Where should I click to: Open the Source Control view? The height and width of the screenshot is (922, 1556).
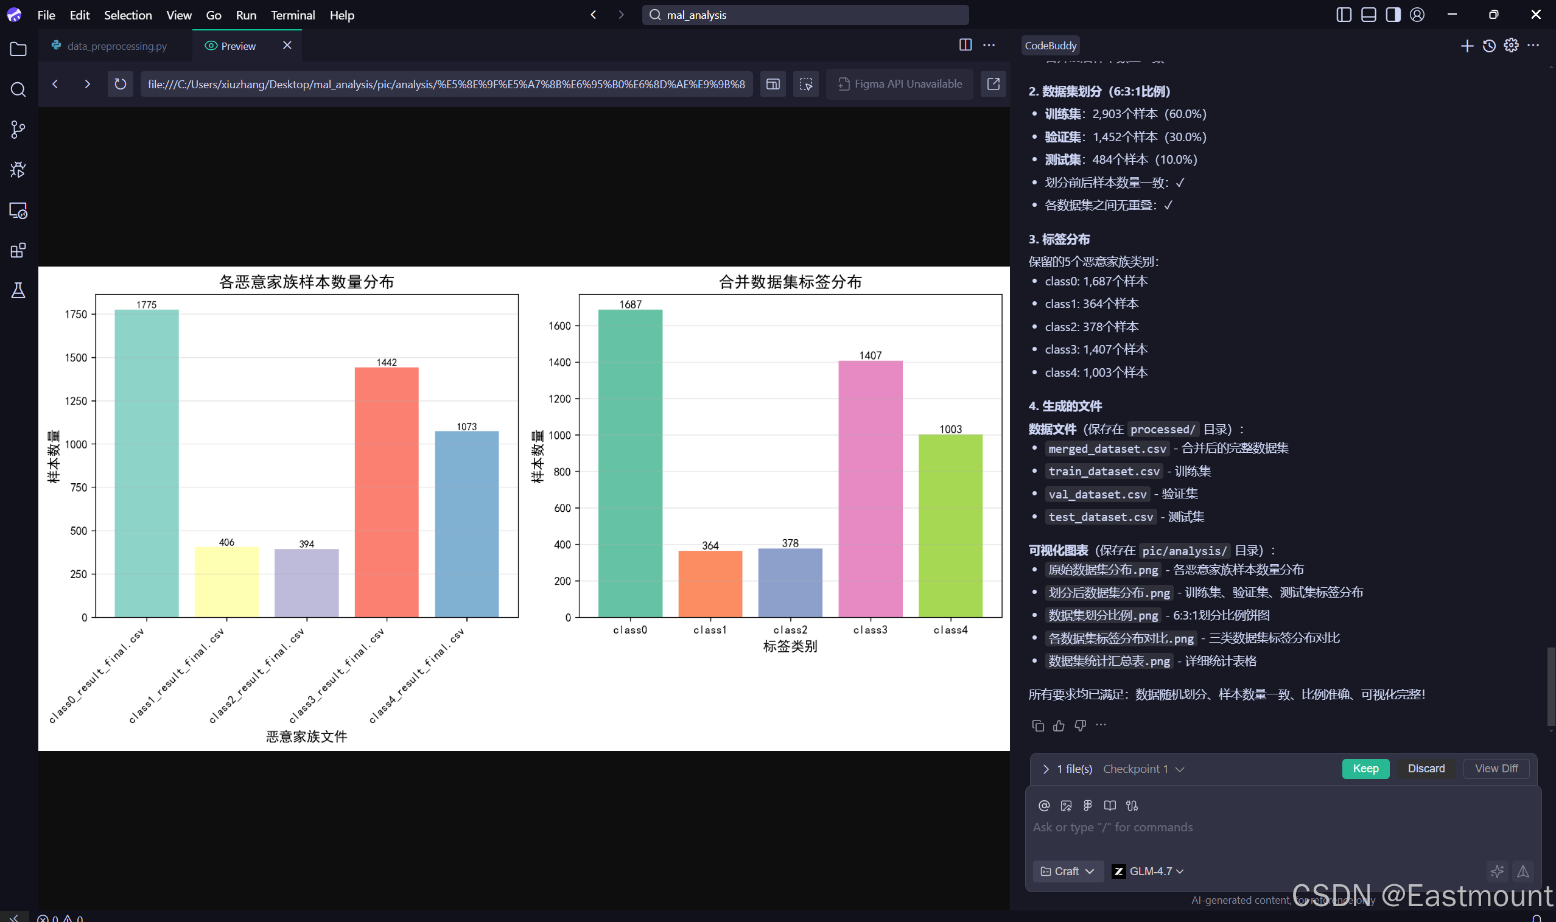(x=18, y=129)
